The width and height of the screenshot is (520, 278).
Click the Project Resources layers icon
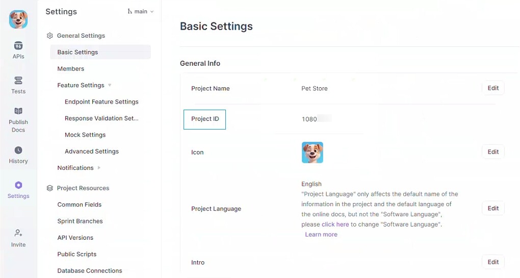pyautogui.click(x=50, y=188)
